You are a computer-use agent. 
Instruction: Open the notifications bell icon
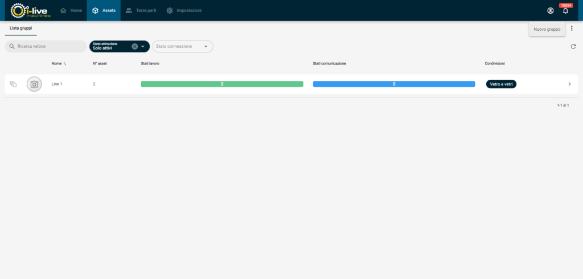[565, 11]
